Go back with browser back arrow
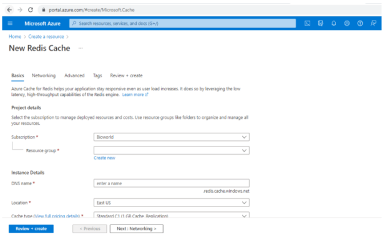Image resolution: width=387 pixels, height=237 pixels. click(9, 10)
